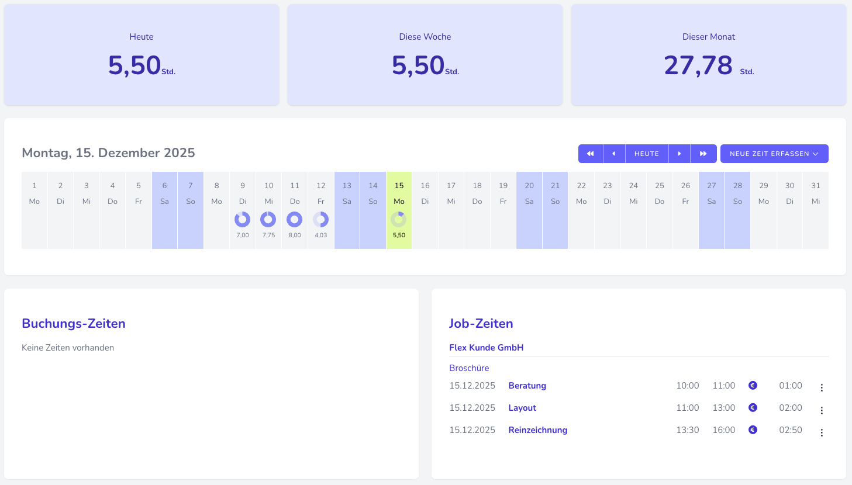Open the three-dot menu beside Layout

822,409
